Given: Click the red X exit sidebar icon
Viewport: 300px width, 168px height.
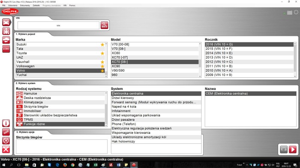Looking at the screenshot, I should click(6, 149).
